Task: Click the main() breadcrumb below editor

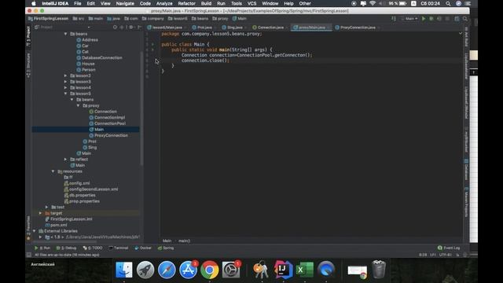Action: (x=184, y=241)
